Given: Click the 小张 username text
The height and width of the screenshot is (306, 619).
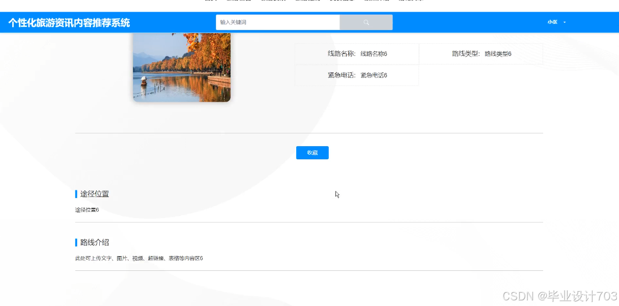Looking at the screenshot, I should 552,22.
